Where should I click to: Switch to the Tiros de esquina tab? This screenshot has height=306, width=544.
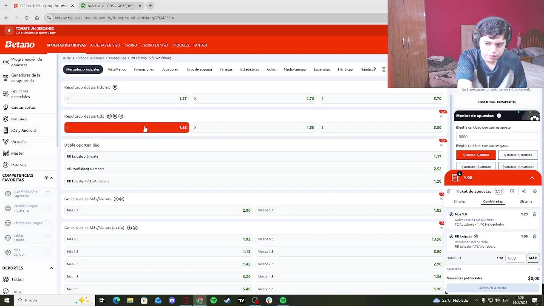[x=199, y=69]
